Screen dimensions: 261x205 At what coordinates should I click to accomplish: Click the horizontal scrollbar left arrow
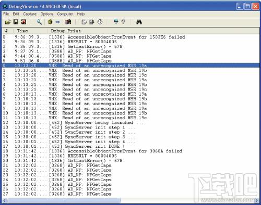point(5,201)
